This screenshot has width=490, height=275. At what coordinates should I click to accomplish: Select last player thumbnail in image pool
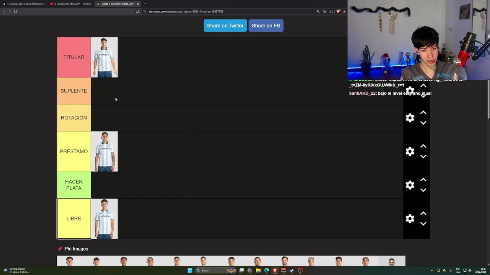[x=392, y=261]
